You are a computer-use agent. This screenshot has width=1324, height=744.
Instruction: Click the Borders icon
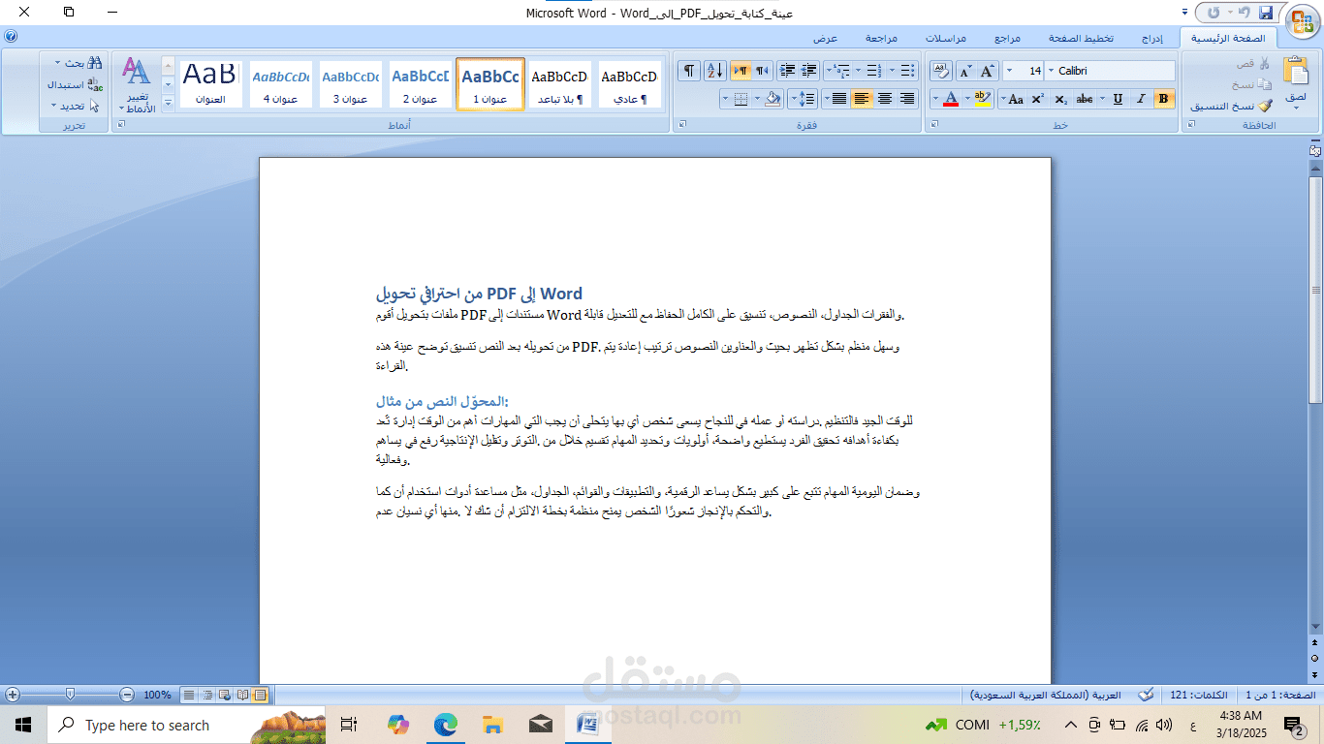click(741, 99)
